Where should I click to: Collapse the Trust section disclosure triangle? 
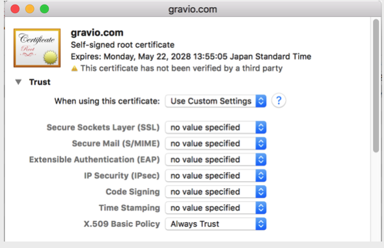tap(18, 82)
